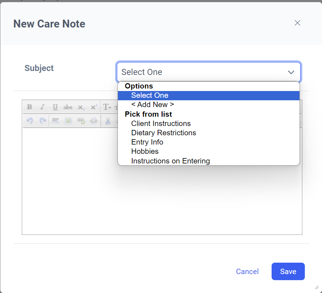Redo the last edit
The width and height of the screenshot is (322, 293).
click(x=42, y=121)
